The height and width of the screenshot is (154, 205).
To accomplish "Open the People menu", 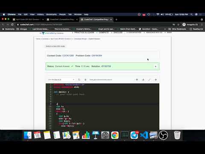I will pyautogui.click(x=62, y=15).
